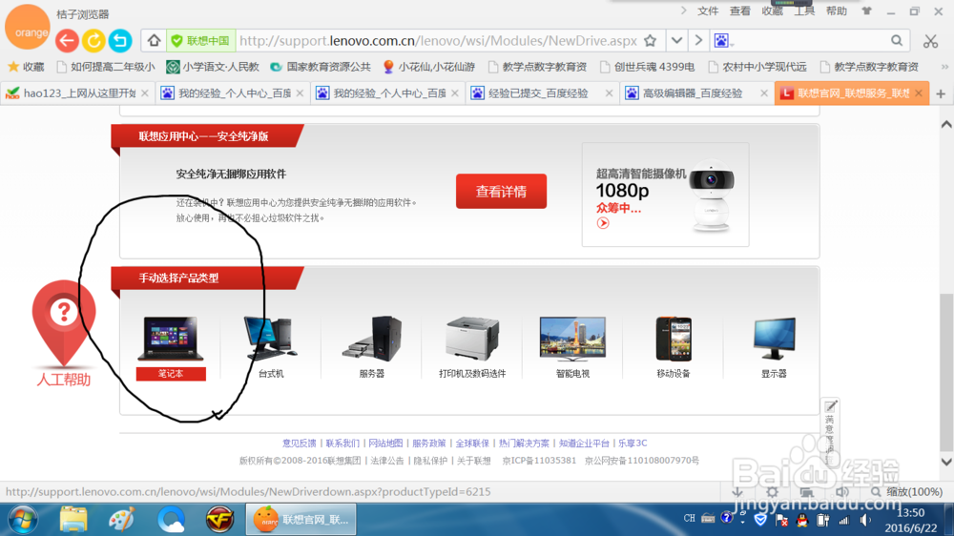
Task: Open File Explorer from the taskbar
Action: coord(73,520)
